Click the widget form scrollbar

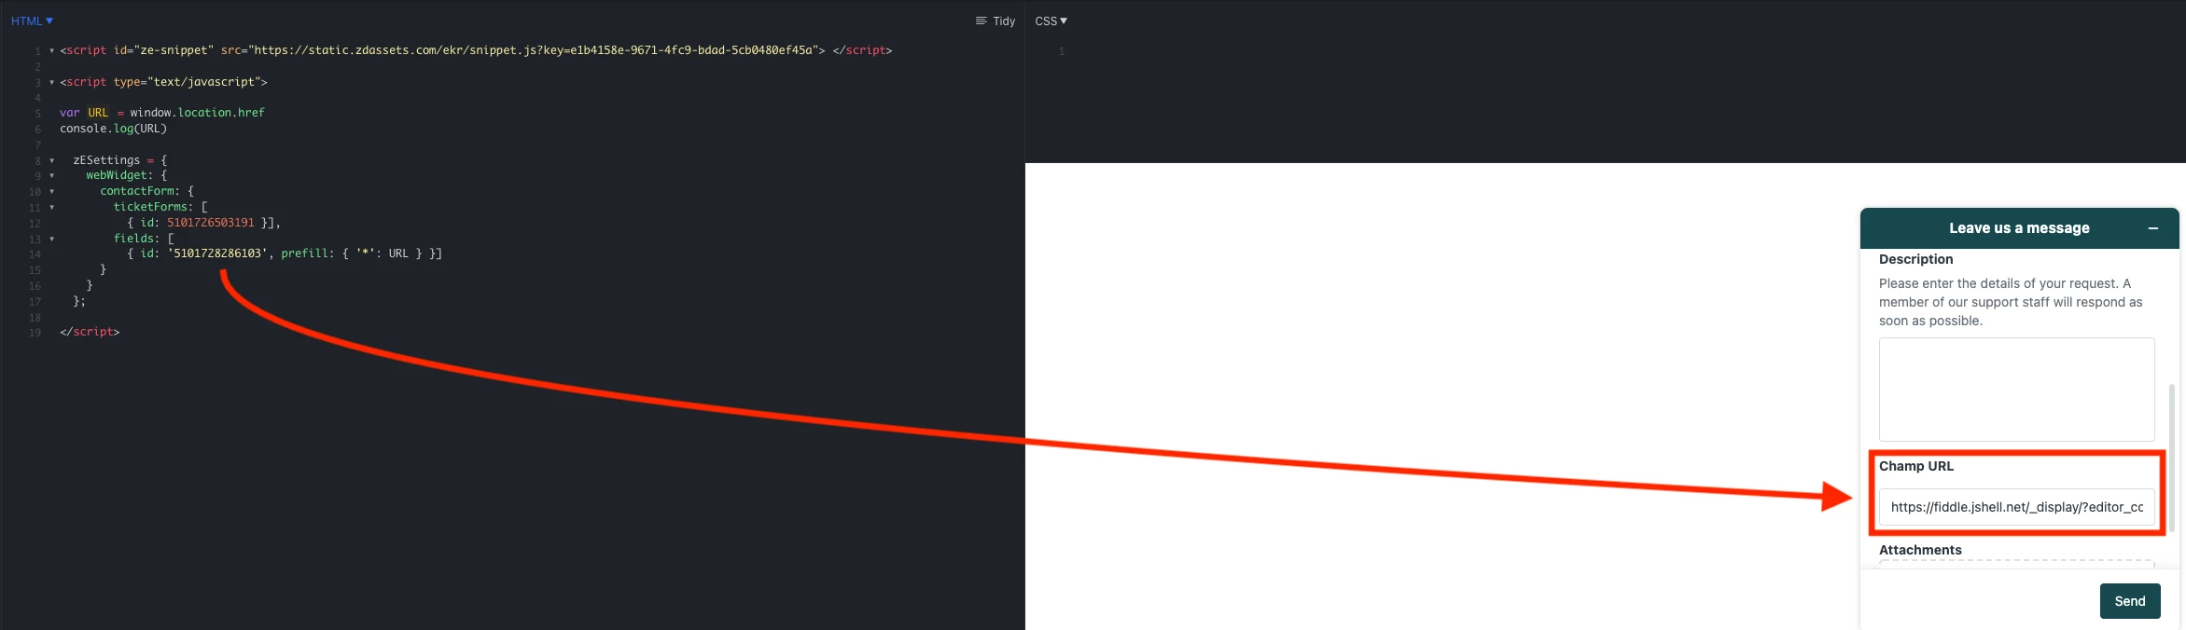click(x=2172, y=457)
